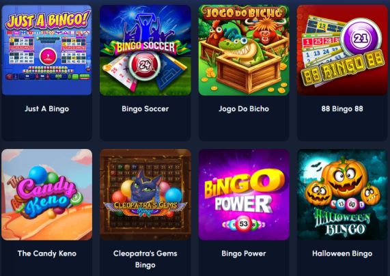
Task: Open the Bingo Soccer game thumbnail
Action: (145, 50)
